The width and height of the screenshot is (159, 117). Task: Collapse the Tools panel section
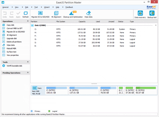tap(28, 62)
